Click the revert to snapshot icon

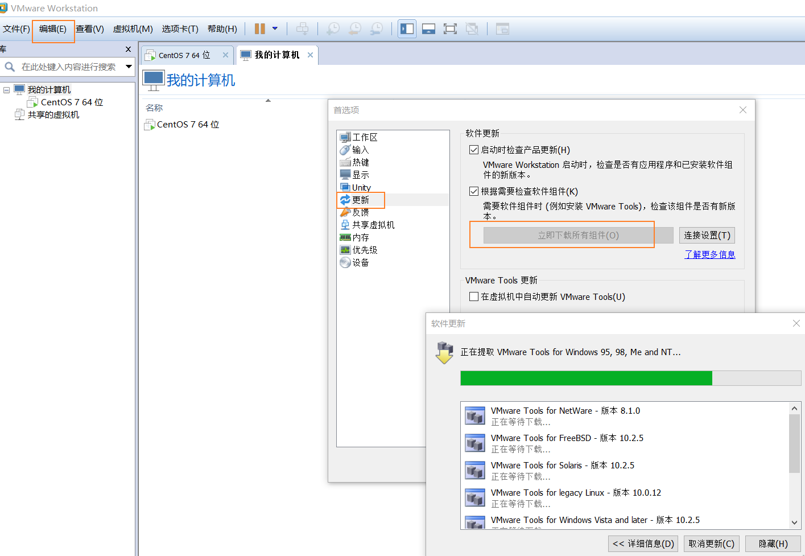point(355,28)
